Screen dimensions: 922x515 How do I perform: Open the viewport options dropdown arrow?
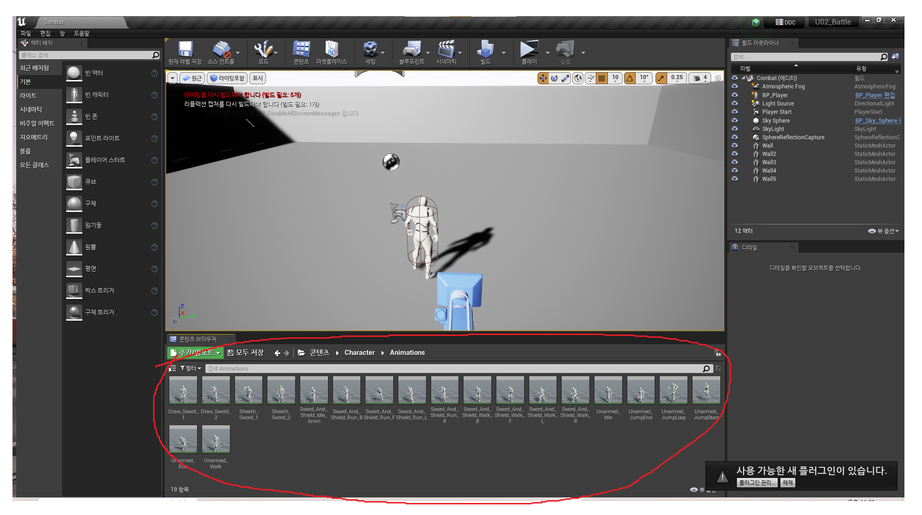[173, 78]
